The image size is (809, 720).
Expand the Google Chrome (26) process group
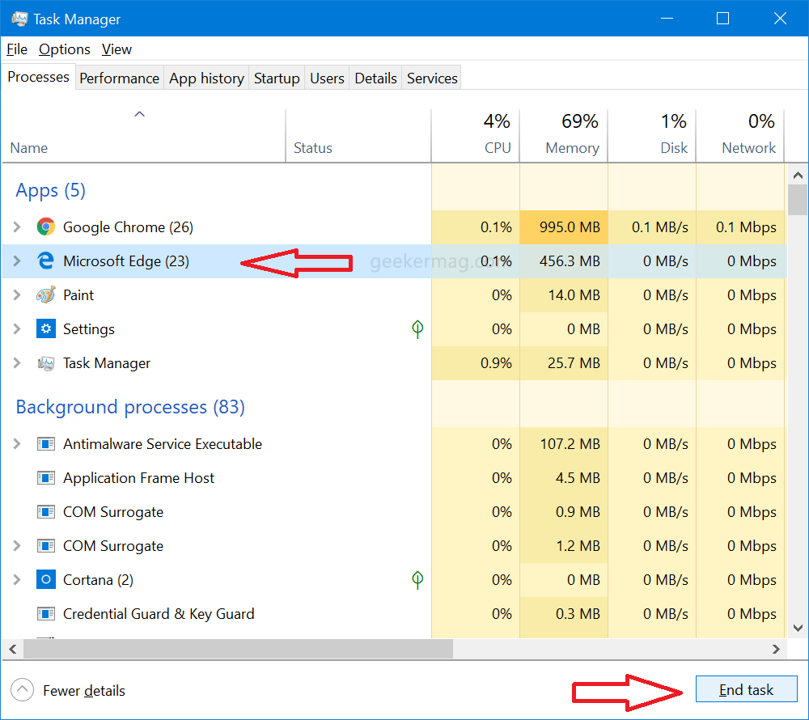(x=17, y=227)
